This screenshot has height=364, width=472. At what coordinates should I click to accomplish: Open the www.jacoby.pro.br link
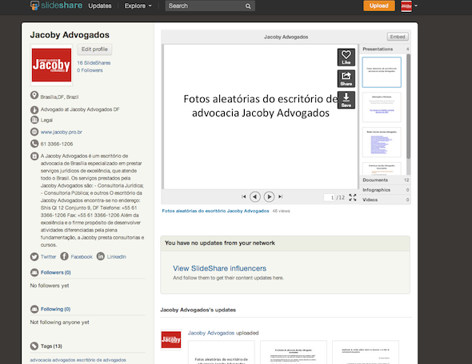point(62,133)
